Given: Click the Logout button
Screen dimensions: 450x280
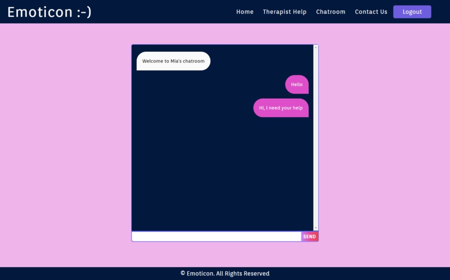Looking at the screenshot, I should 412,12.
